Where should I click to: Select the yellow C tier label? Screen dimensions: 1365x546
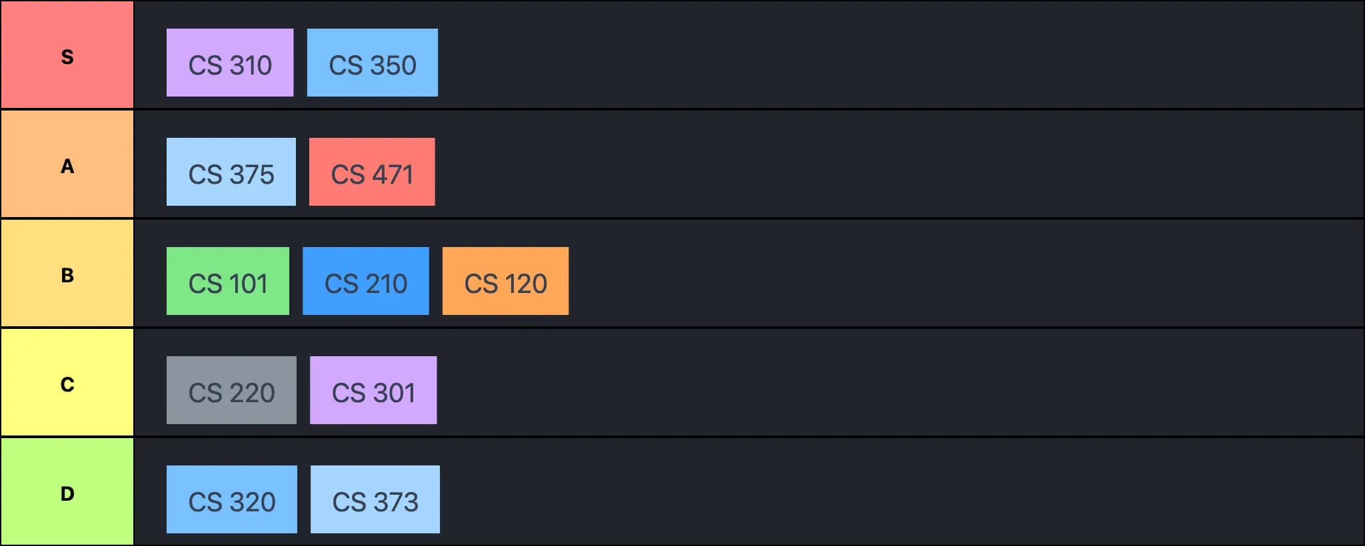pos(67,385)
